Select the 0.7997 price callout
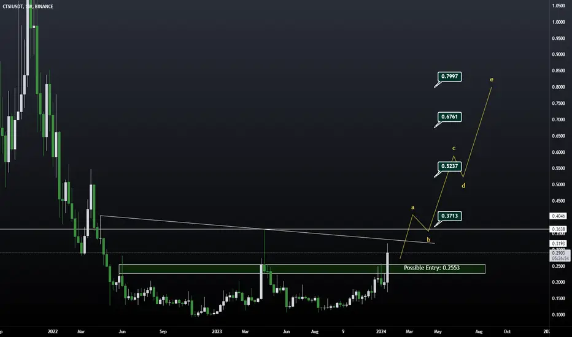The height and width of the screenshot is (337, 572). 449,77
